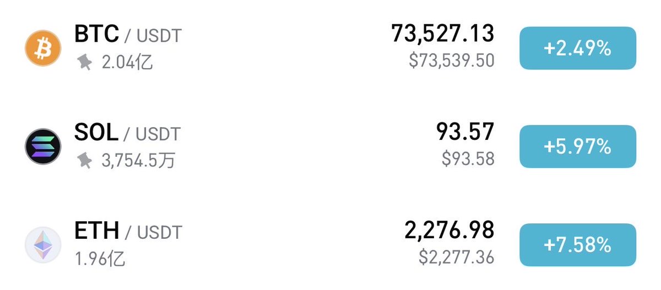Screen dimensions: 661x290
Task: Tap the BTC +2.49% change button
Action: 577,48
